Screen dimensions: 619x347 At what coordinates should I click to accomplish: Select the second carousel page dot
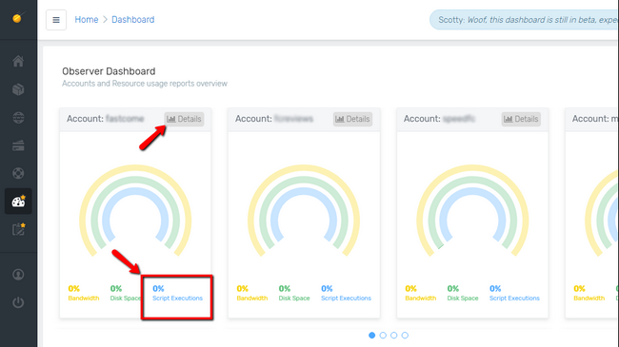pos(383,336)
